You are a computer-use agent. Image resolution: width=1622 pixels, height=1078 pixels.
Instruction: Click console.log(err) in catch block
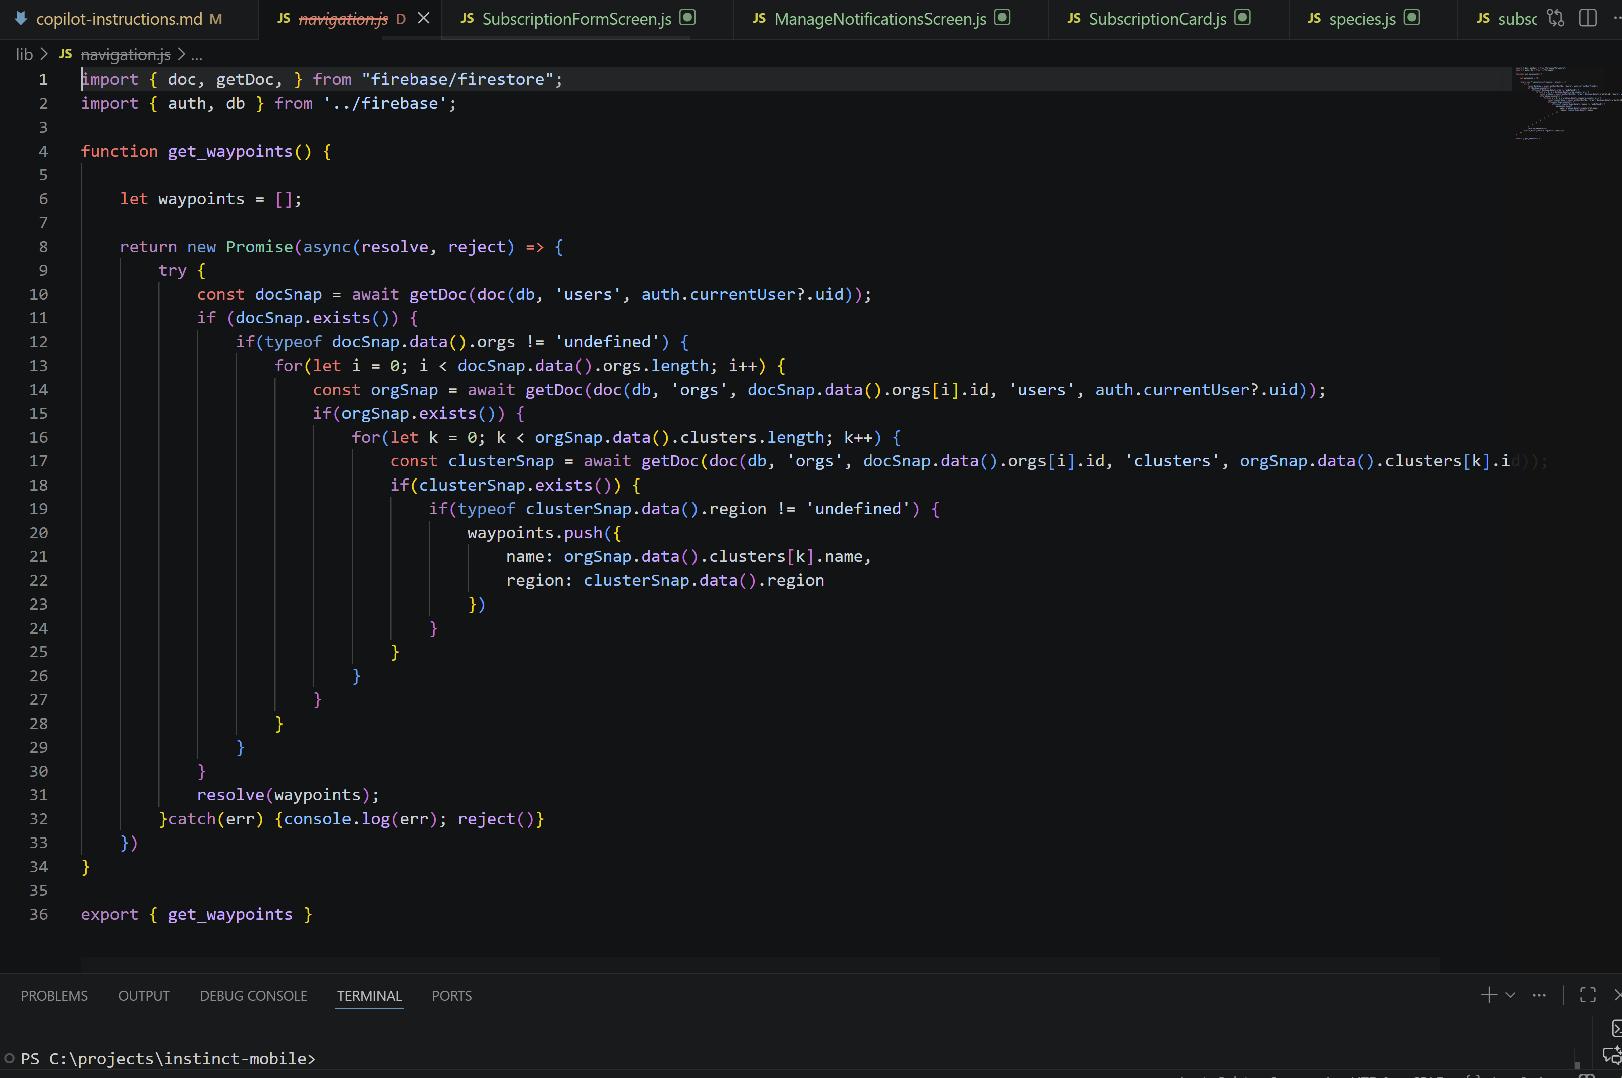(360, 819)
